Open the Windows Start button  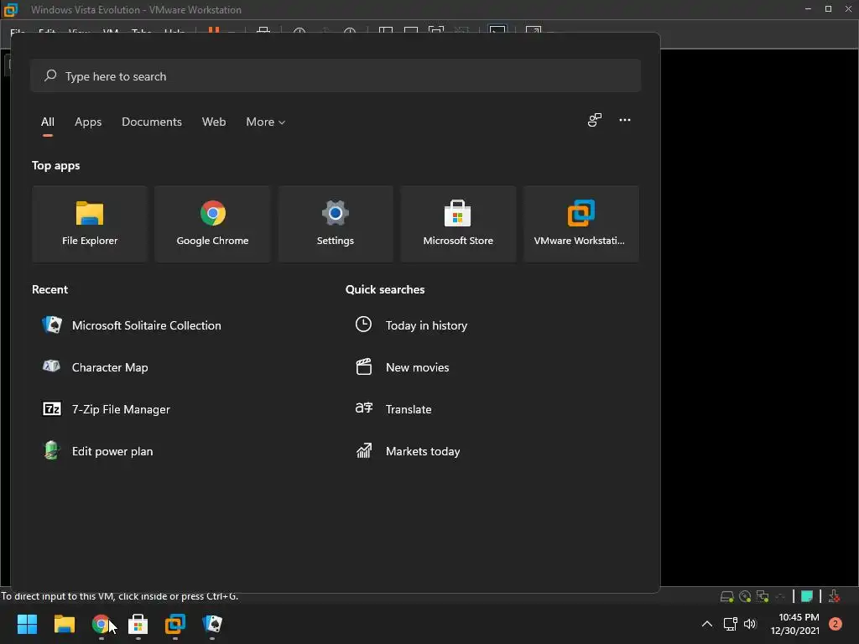click(27, 624)
